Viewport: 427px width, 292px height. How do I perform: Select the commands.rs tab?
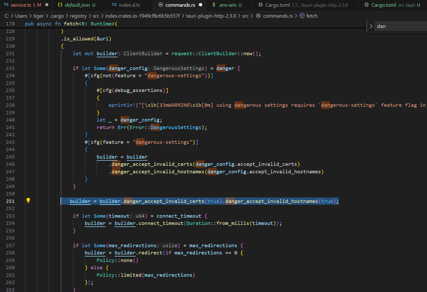[x=180, y=5]
